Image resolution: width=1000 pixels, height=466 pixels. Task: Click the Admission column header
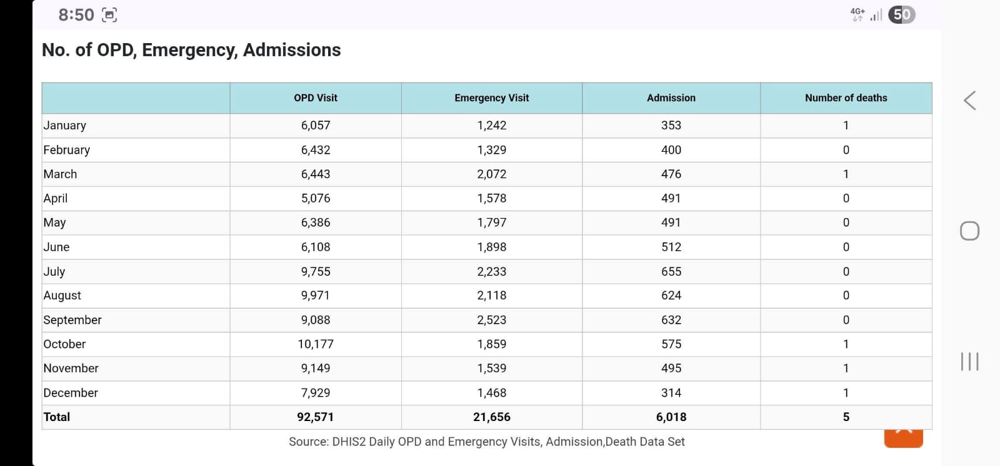click(671, 98)
